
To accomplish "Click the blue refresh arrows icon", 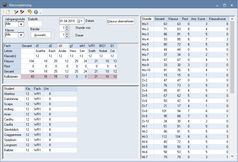I will (36, 12).
